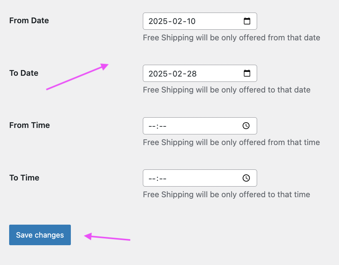Viewport: 339px width, 265px height.
Task: Click the "To Date" label
Action: [x=24, y=73]
